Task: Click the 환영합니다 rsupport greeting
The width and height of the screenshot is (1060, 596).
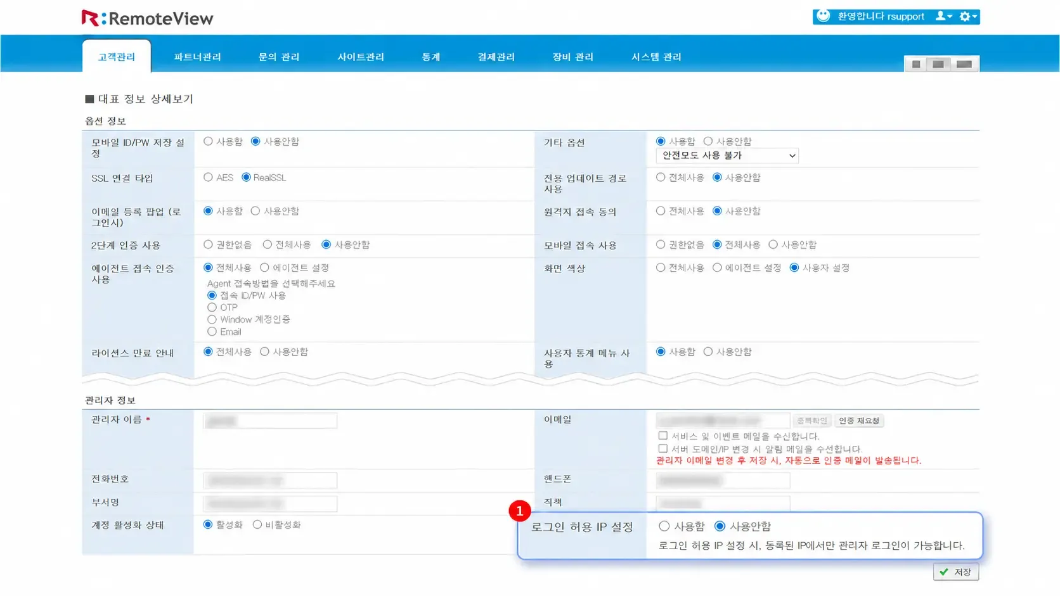Action: coord(881,16)
